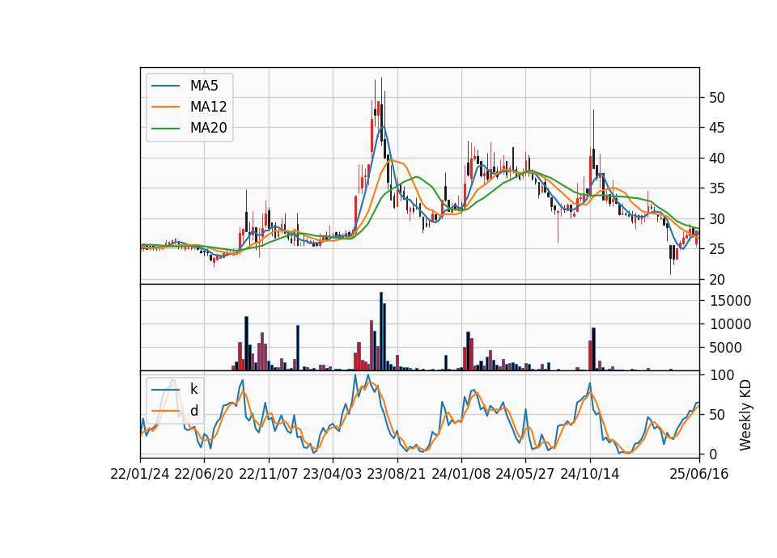Click the price axis value 40
Screen dimensions: 777x558
click(717, 159)
